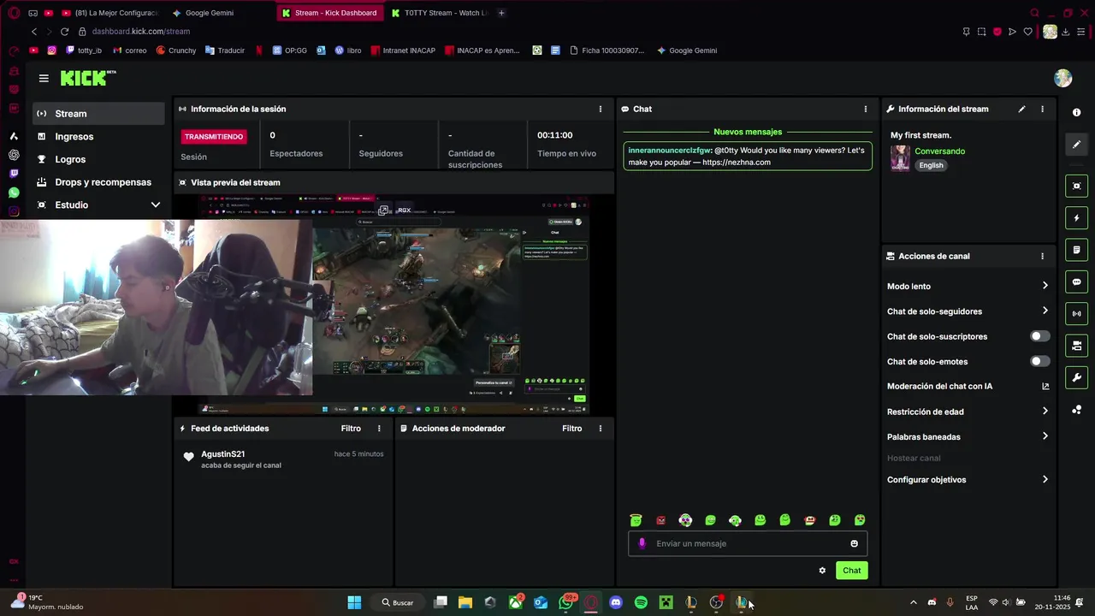Click AgustinS21 in activity feed
1095x616 pixels.
point(222,454)
